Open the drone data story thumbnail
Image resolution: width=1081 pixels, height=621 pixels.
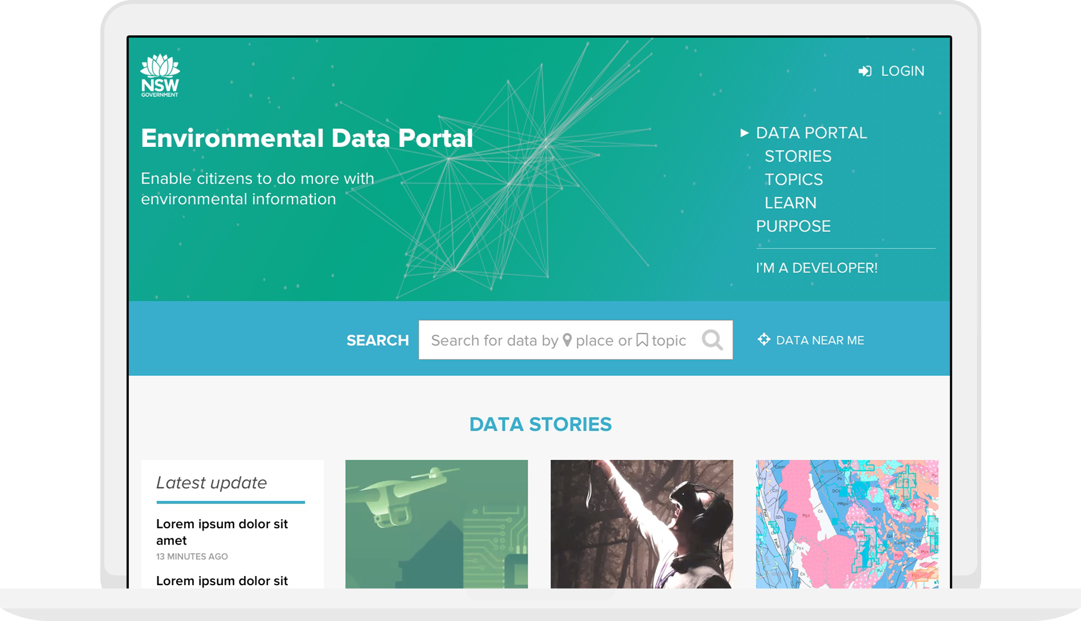tap(437, 524)
